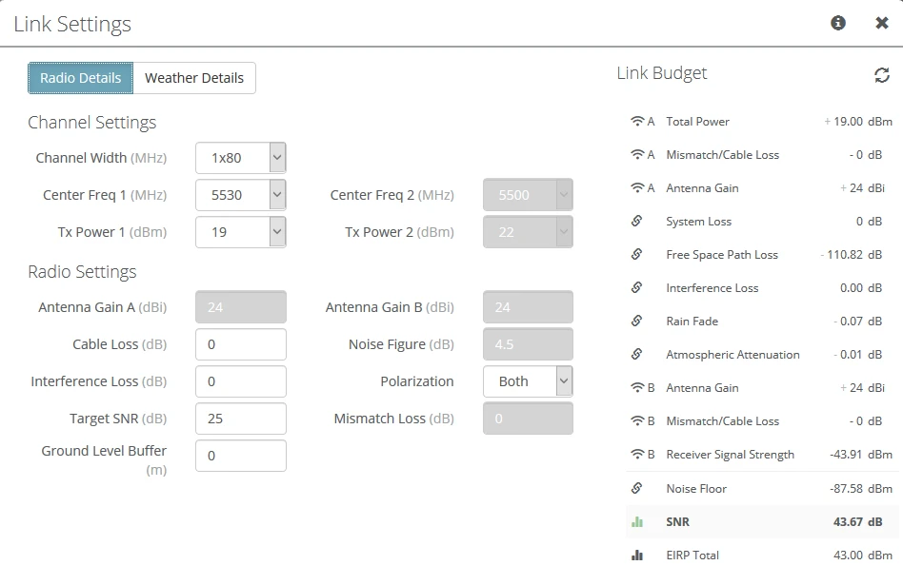The height and width of the screenshot is (585, 903).
Task: Click the wifi icon beside Receiver Signal Strength
Action: [x=637, y=455]
